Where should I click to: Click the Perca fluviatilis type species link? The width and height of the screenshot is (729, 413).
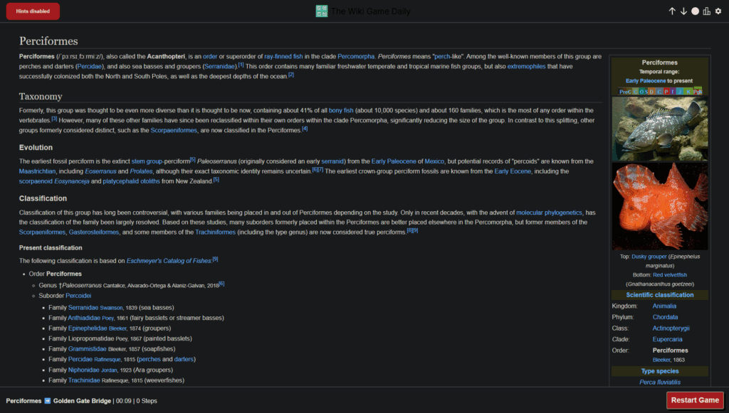659,382
